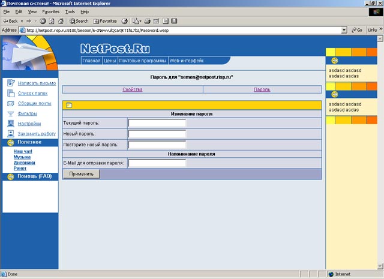The height and width of the screenshot is (279, 384).
Task: Click the Текущий пароль input field
Action: (x=157, y=123)
